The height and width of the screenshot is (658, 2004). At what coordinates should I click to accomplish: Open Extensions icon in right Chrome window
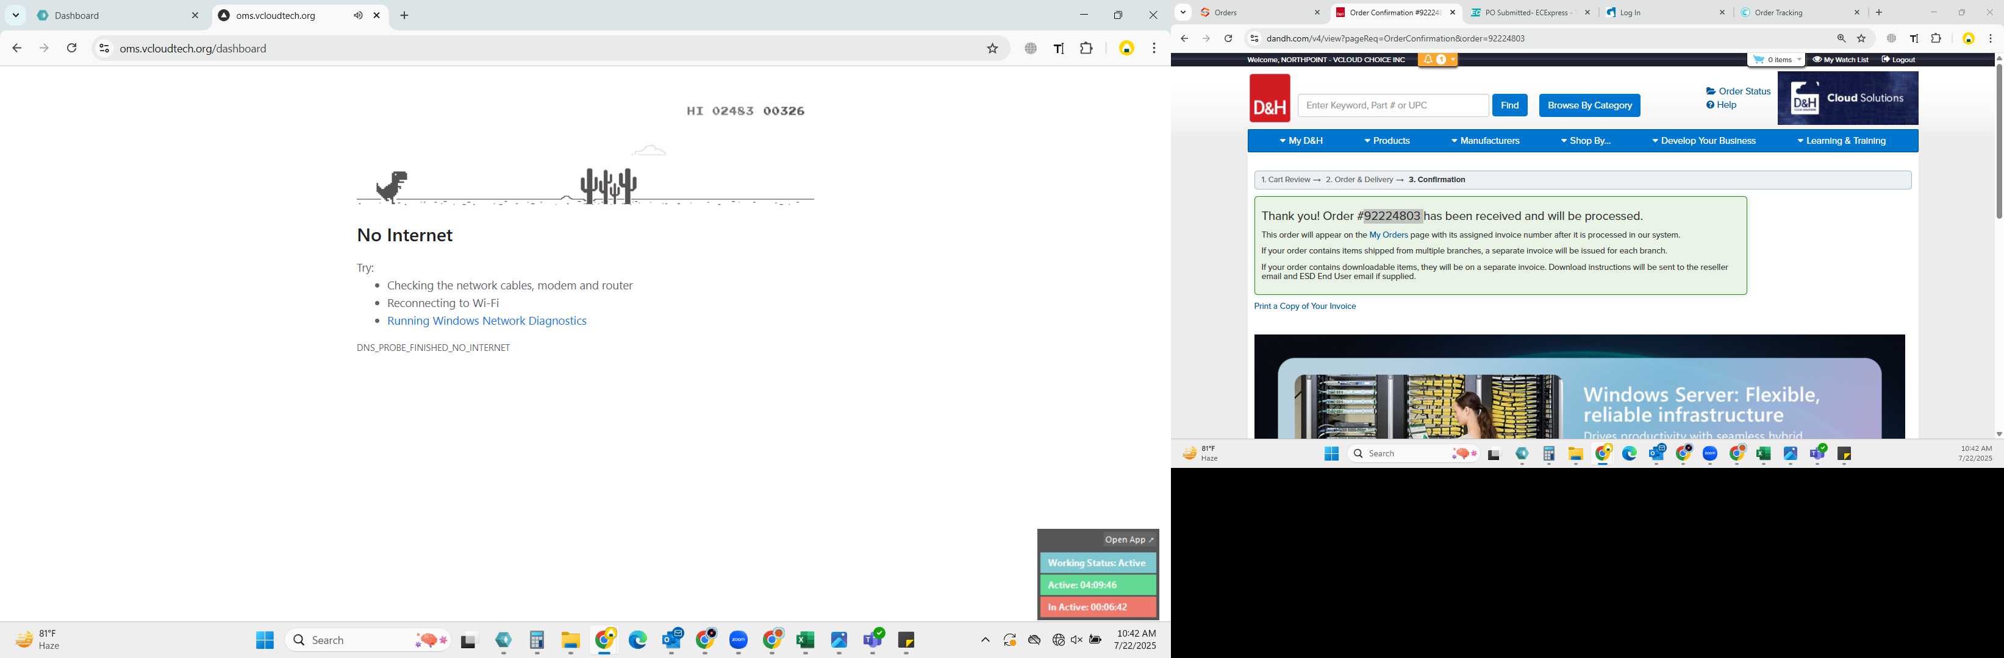1936,38
